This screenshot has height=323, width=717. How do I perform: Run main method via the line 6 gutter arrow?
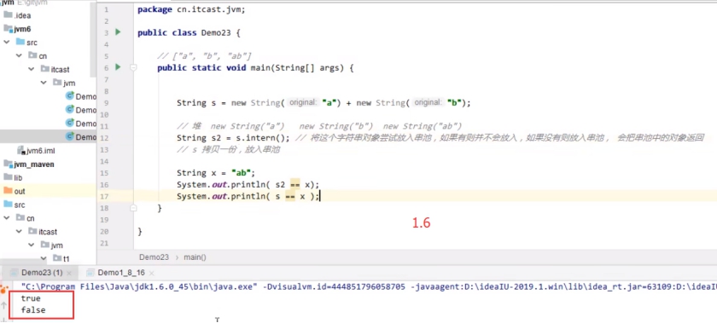coord(118,67)
